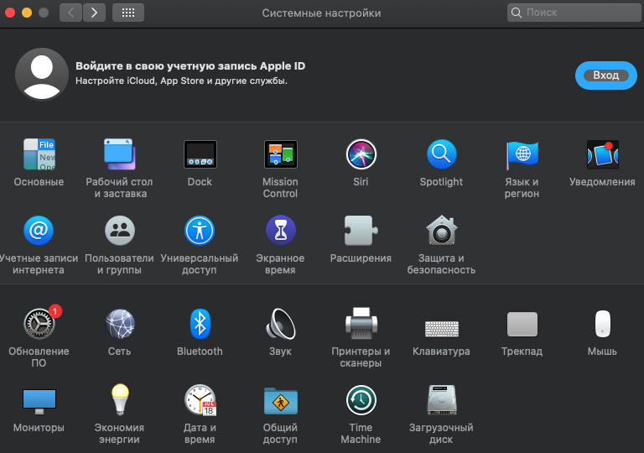Open Общий доступ sharing settings
The width and height of the screenshot is (644, 453).
[281, 401]
